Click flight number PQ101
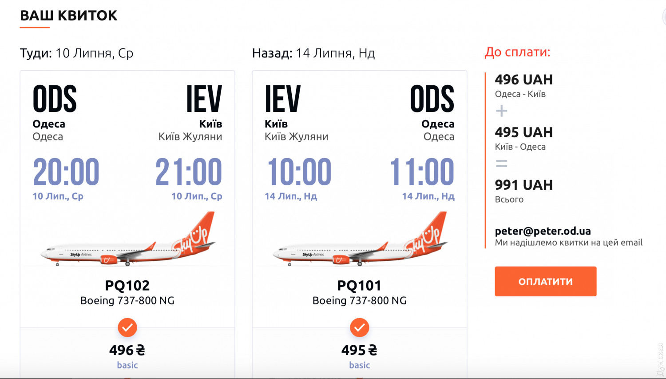This screenshot has height=379, width=666. (359, 285)
